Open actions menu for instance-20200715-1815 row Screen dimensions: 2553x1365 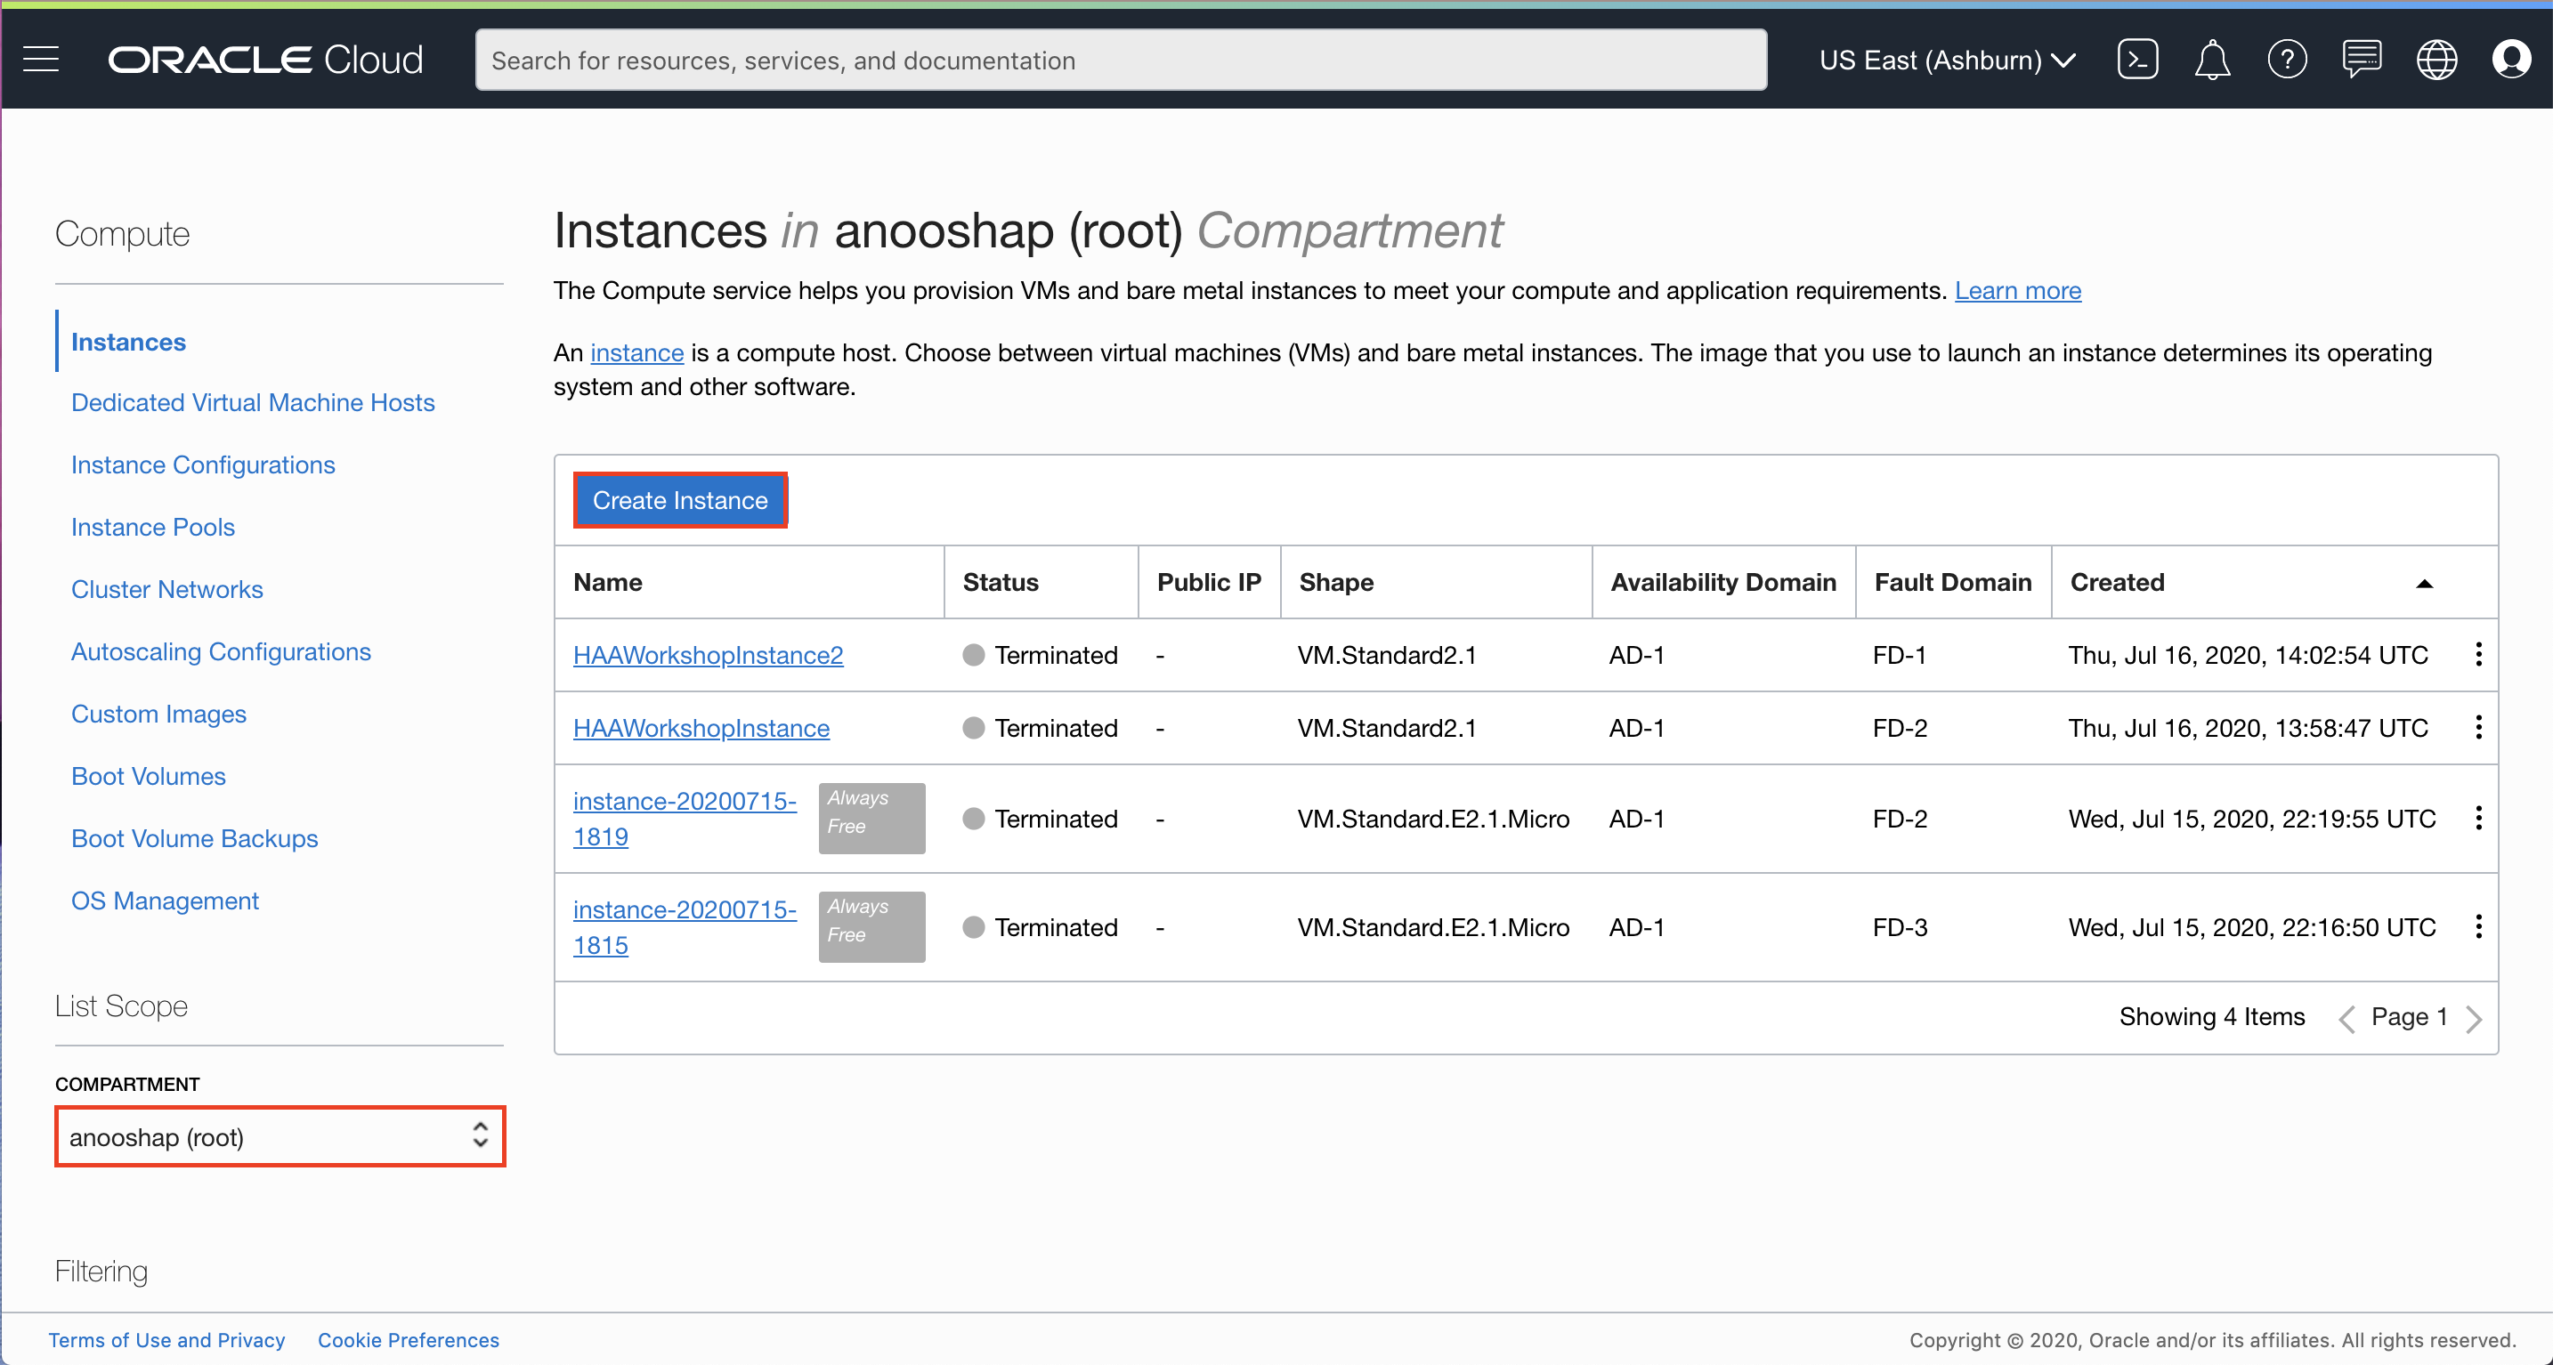click(2477, 926)
